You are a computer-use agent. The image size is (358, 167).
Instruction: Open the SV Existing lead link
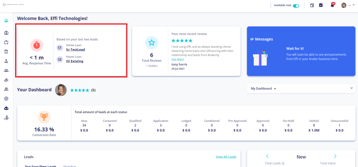[x=75, y=61]
